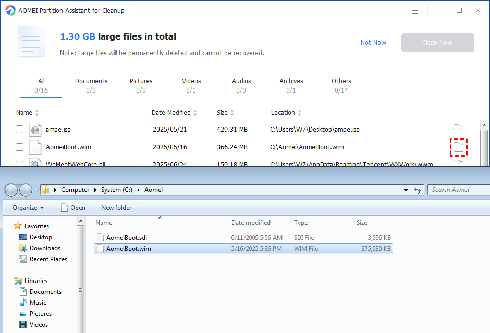Viewport: 490px width, 333px height.
Task: Sort by Size column arrows in AOMEI
Action: point(232,113)
